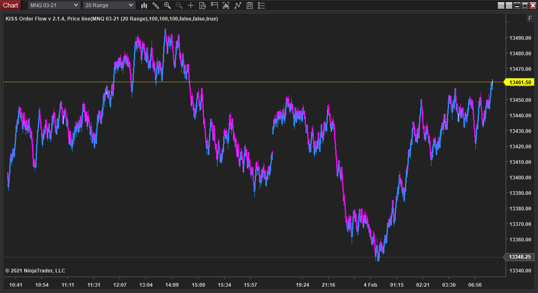538x293 pixels.
Task: Click the 13410.00 price axis label
Action: 520,162
